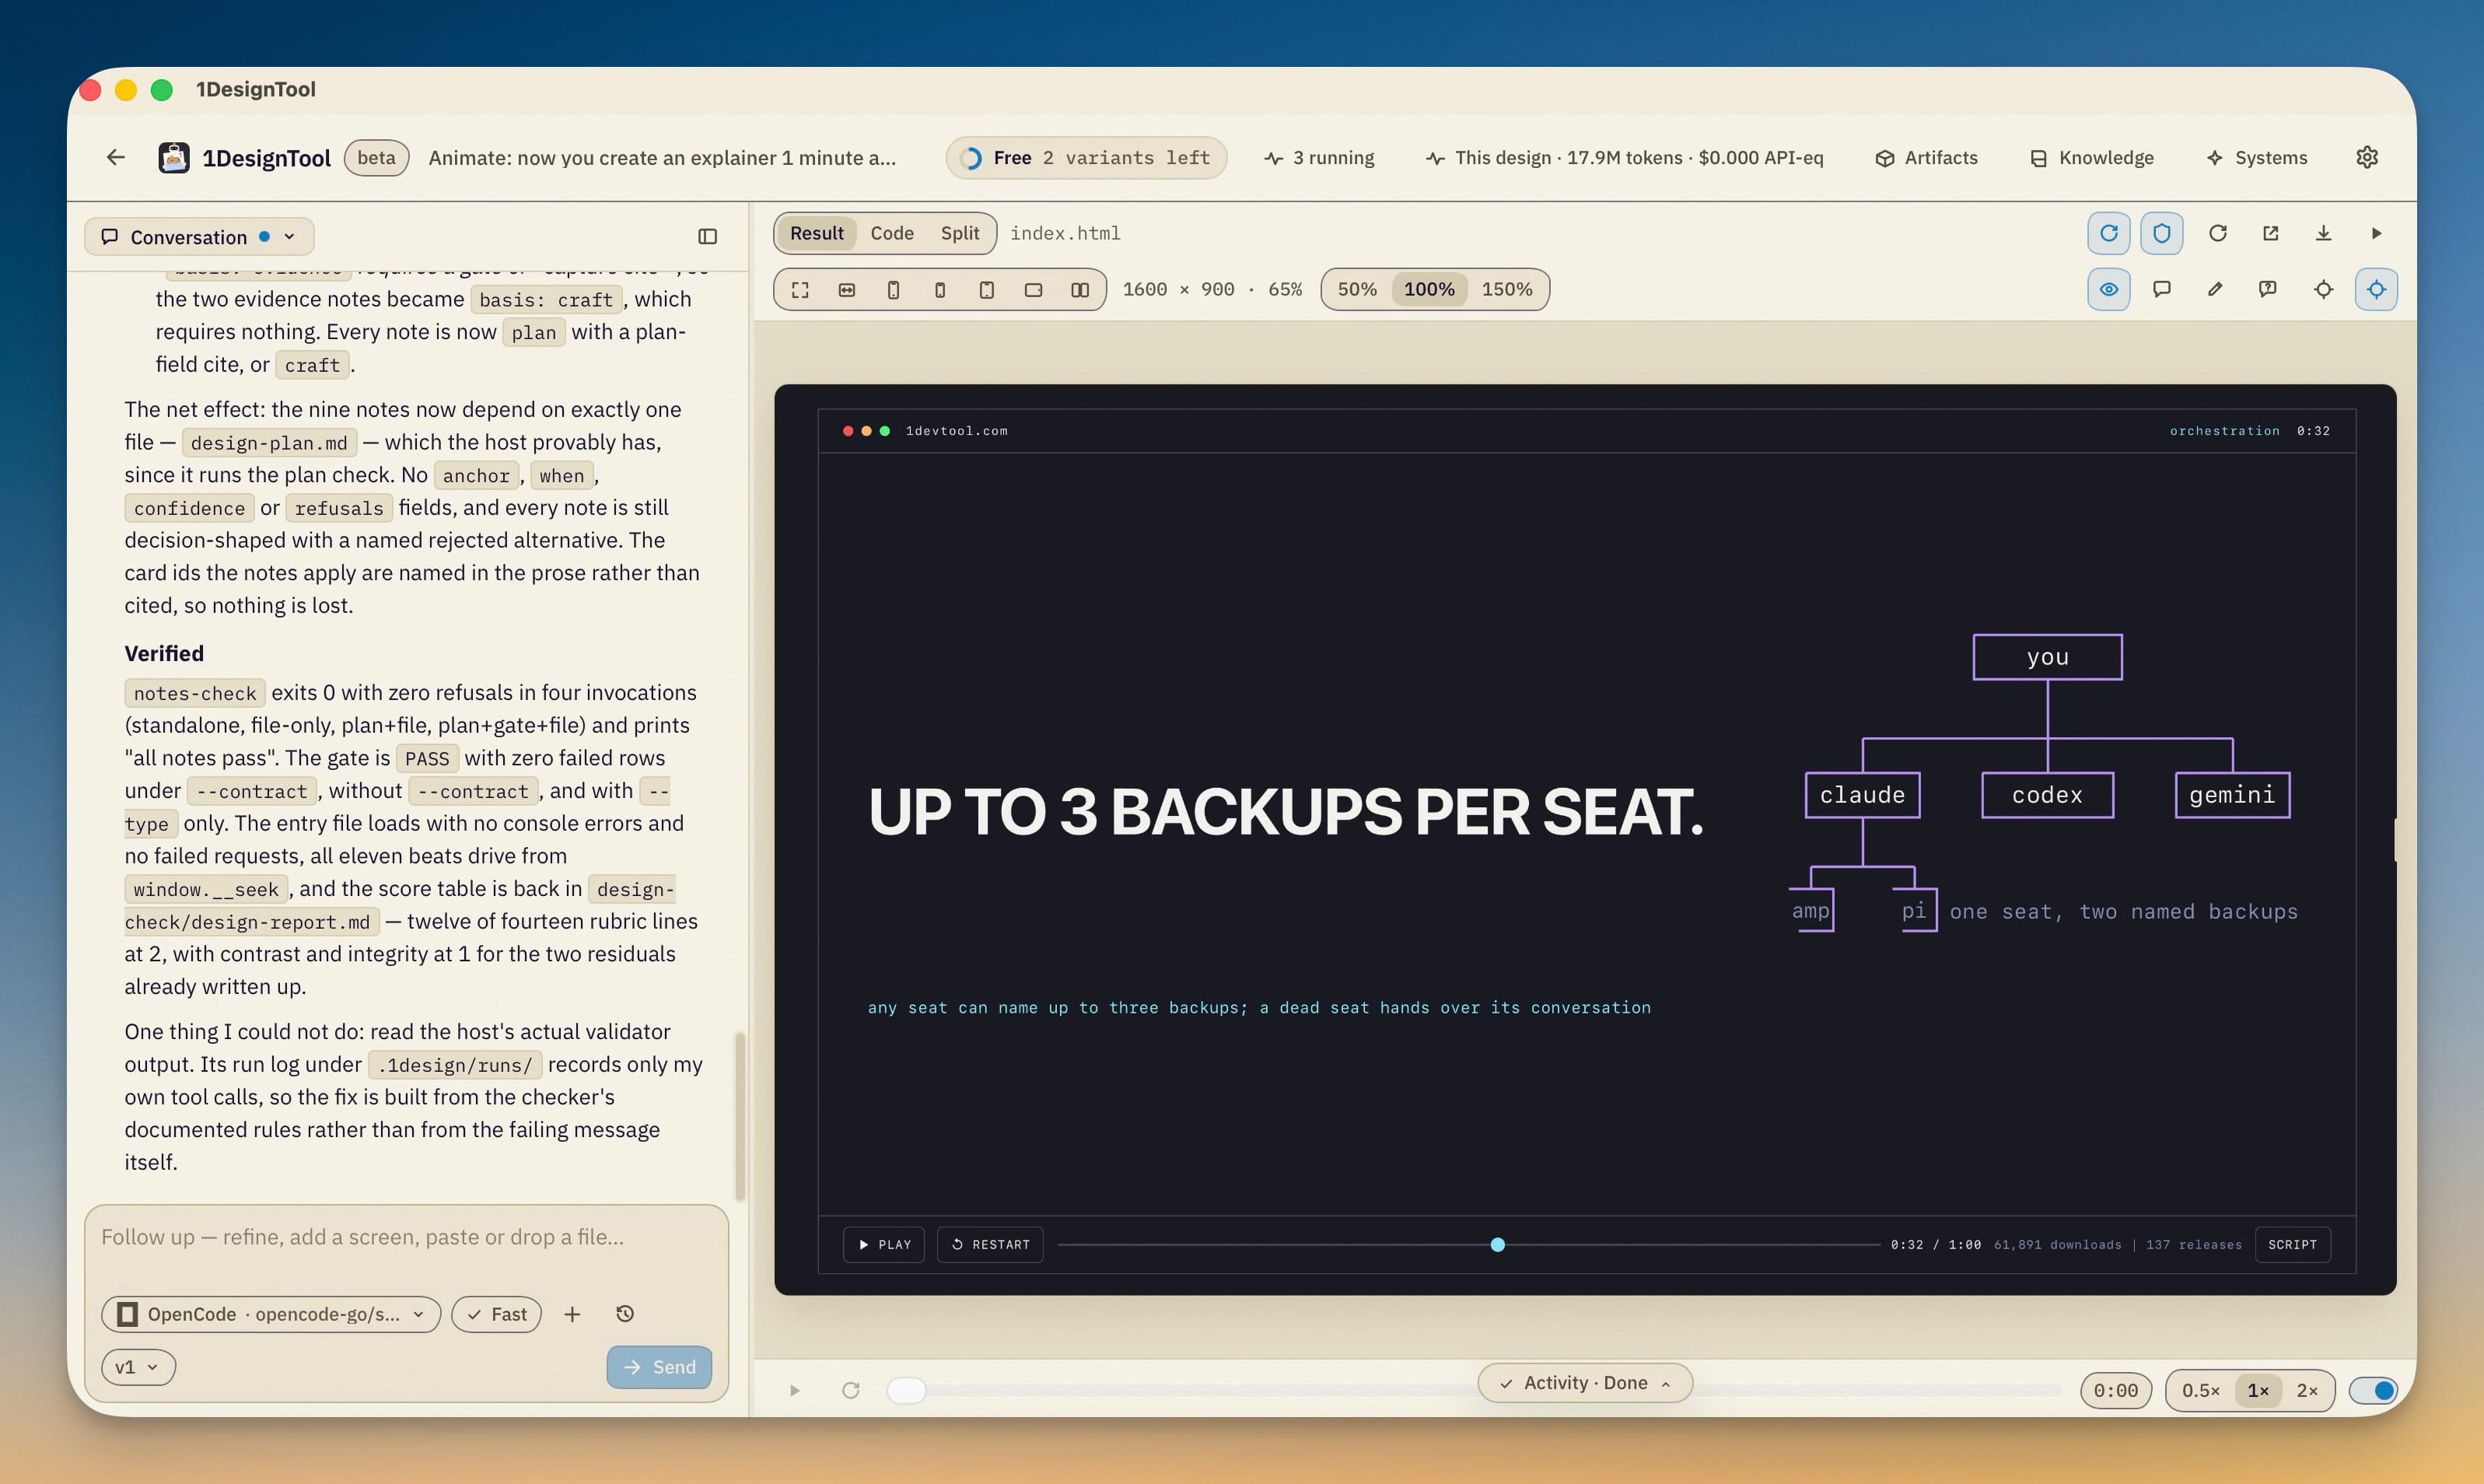Click the PLAY button in the animation
2484x1484 pixels.
[x=885, y=1244]
